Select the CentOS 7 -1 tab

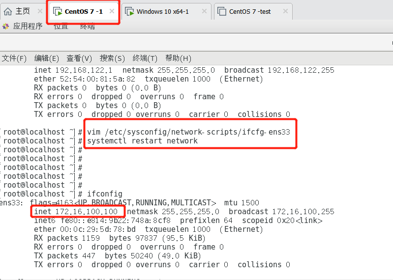(x=83, y=11)
